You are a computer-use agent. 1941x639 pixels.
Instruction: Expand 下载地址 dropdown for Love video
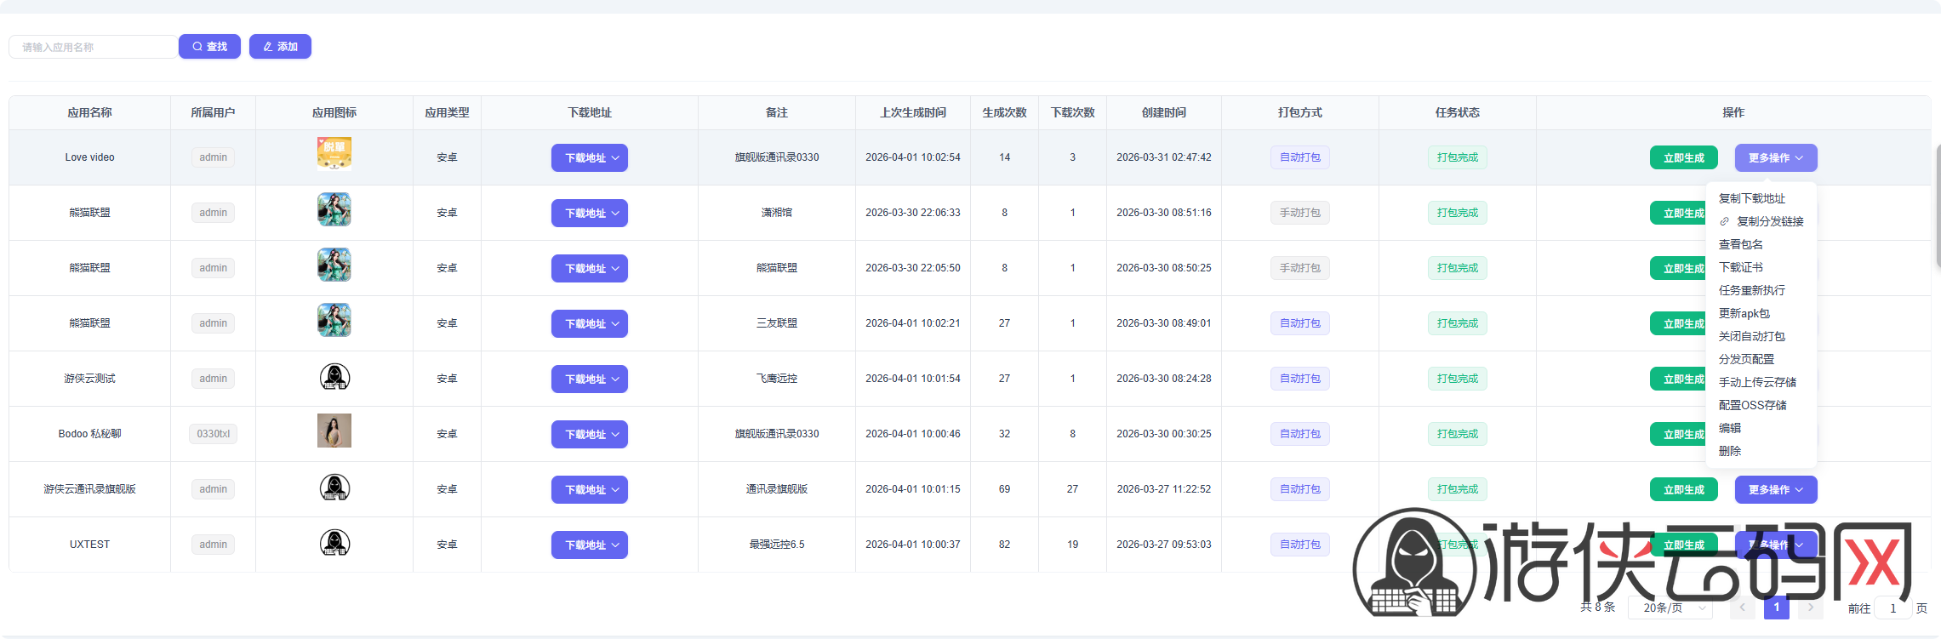(x=589, y=158)
